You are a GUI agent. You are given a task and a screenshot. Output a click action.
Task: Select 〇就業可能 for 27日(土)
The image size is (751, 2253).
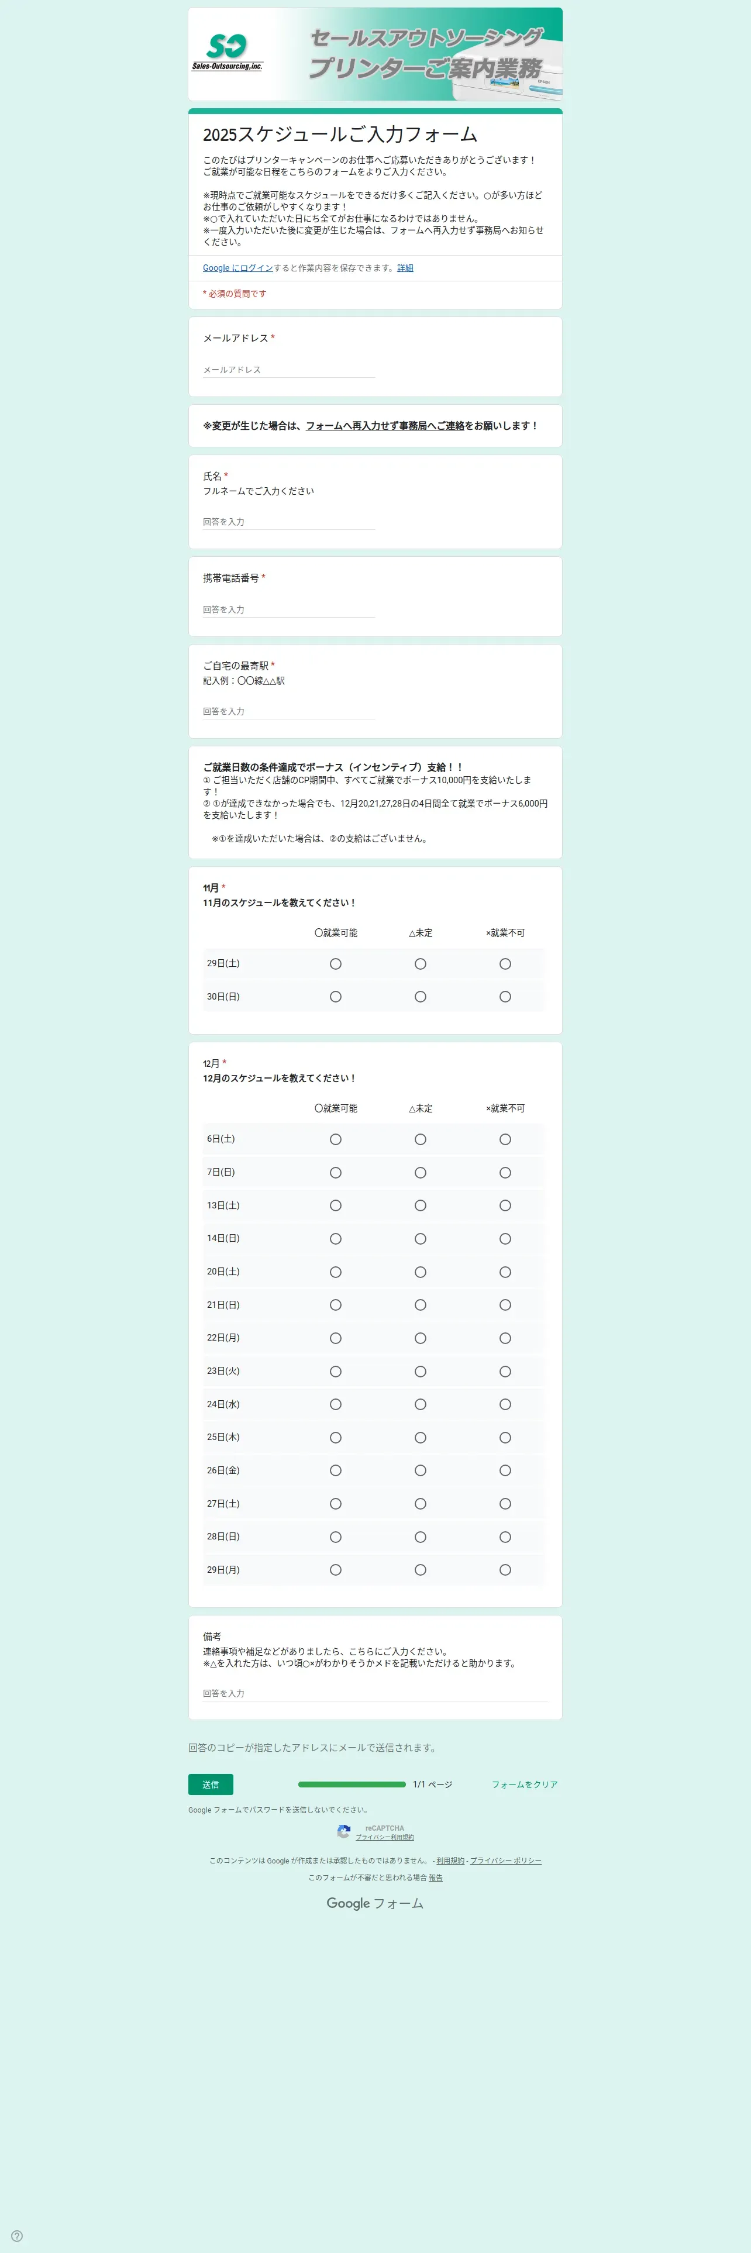(336, 1503)
